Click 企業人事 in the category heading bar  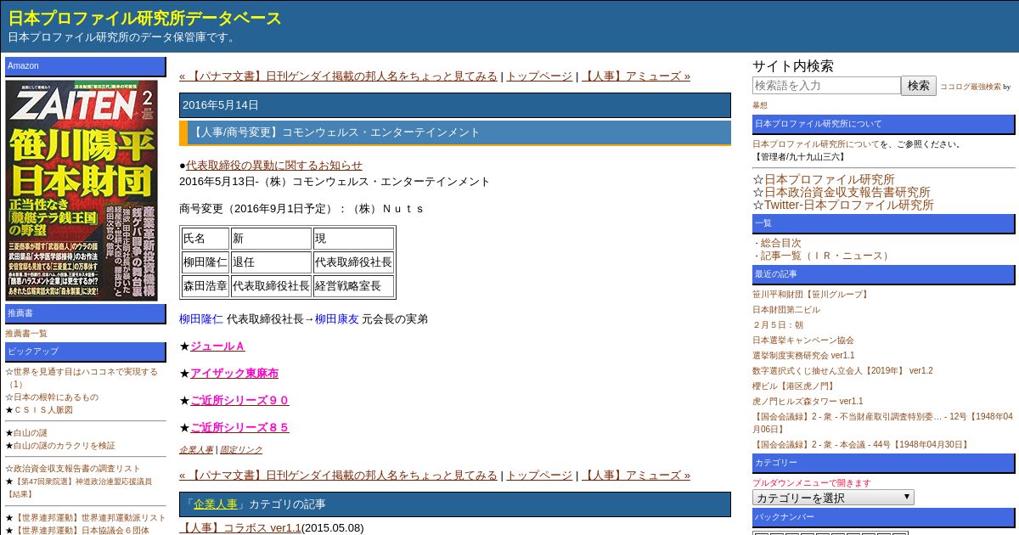tap(216, 504)
